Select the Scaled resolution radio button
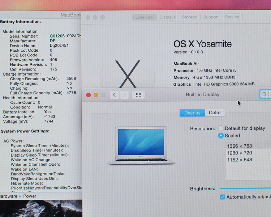This screenshot has width=271, height=217. [x=221, y=136]
